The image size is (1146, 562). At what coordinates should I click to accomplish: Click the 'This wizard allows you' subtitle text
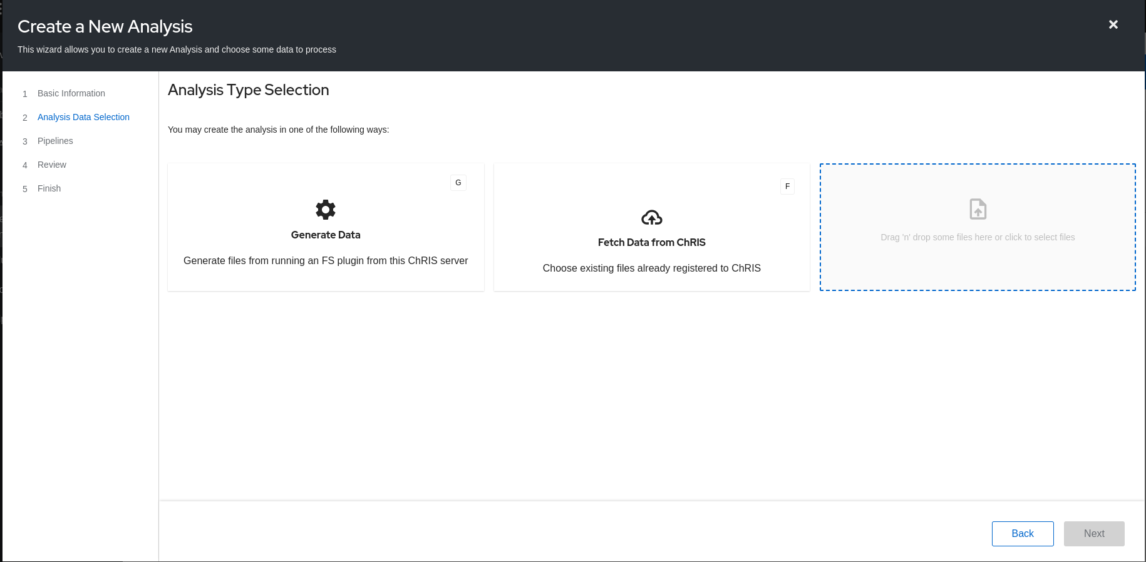click(x=177, y=49)
